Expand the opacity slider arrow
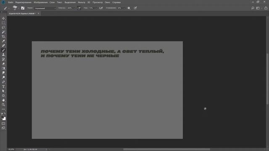The image size is (269, 151). coord(74,8)
